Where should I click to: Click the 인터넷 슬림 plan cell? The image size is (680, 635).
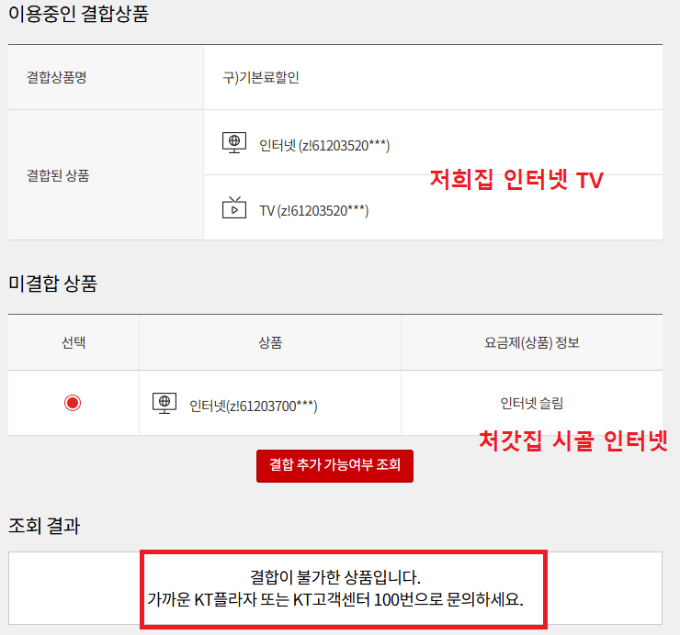click(532, 403)
